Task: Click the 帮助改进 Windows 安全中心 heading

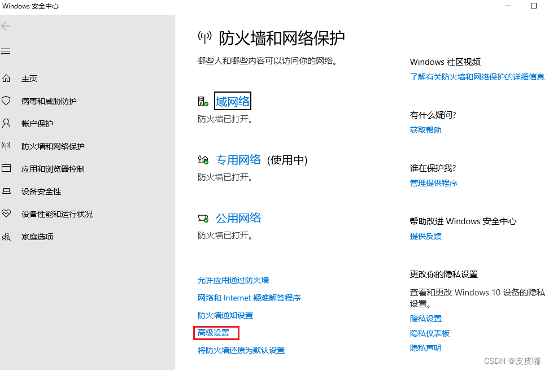Action: [x=463, y=221]
